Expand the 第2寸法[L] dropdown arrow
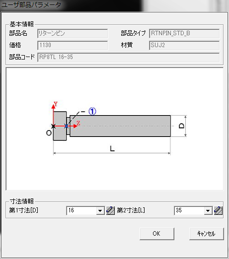 (208, 211)
